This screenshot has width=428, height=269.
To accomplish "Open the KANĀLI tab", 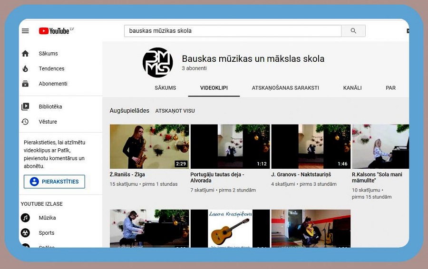I will pos(352,88).
